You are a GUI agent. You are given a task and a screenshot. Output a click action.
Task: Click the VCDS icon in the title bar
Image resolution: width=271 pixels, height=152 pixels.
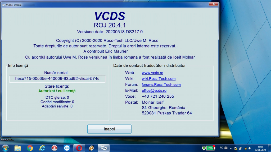(3, 5)
